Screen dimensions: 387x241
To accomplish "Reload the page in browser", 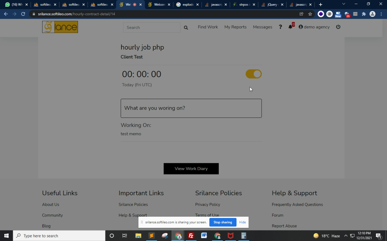I will pyautogui.click(x=23, y=14).
